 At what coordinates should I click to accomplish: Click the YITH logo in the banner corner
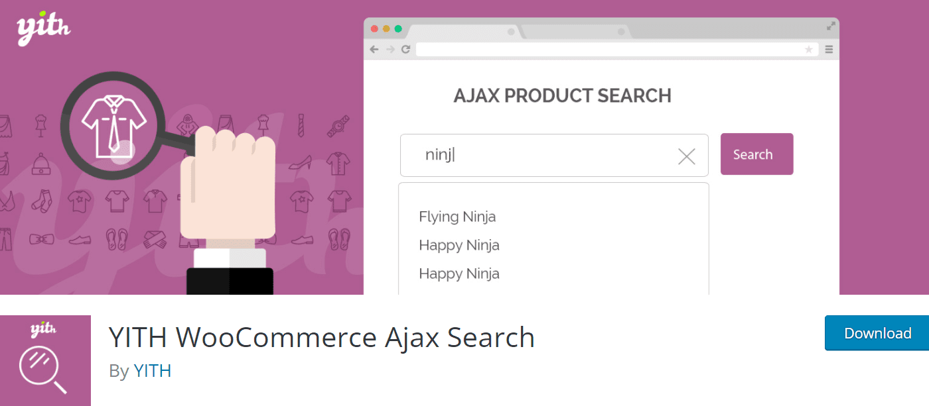click(x=43, y=28)
